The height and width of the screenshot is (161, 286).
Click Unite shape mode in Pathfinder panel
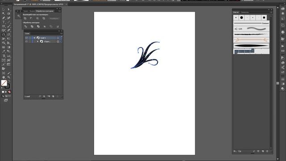pyautogui.click(x=25, y=18)
